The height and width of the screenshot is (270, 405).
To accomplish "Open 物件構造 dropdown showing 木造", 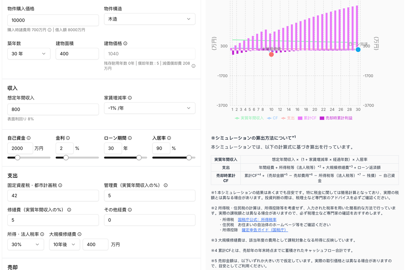I will [x=150, y=19].
